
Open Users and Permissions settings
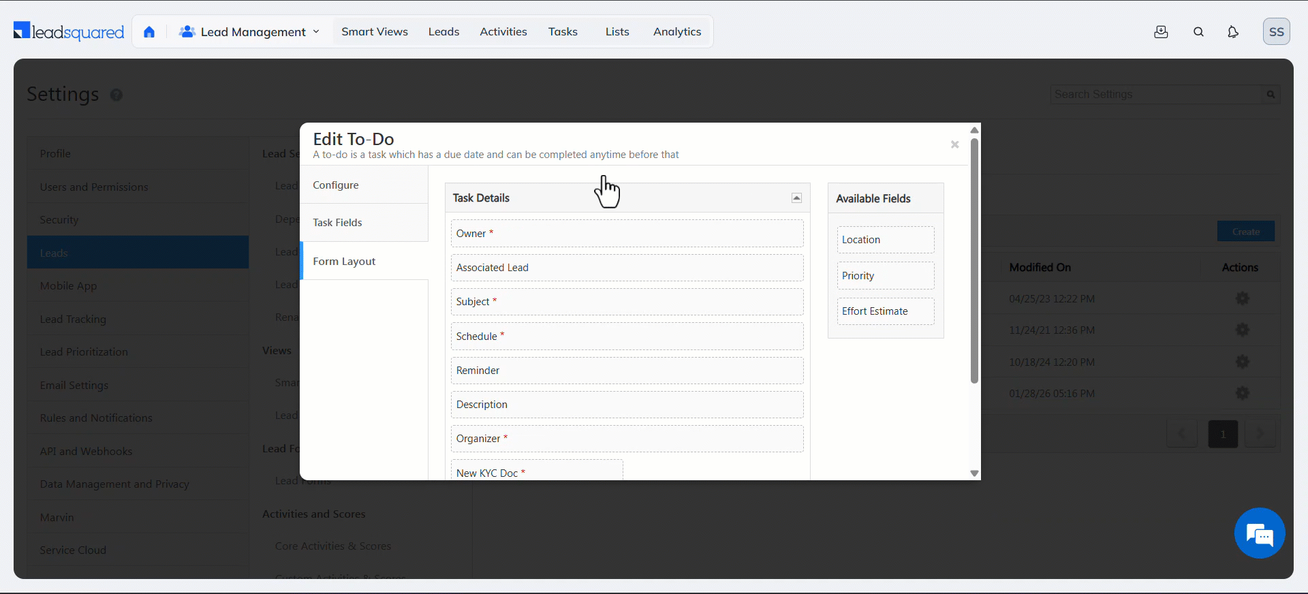tap(138, 187)
